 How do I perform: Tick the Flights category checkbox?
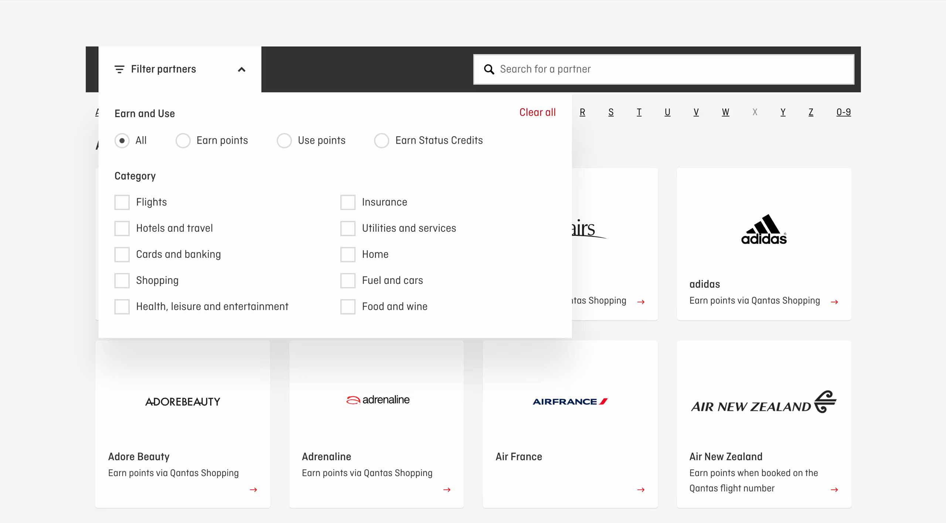click(x=122, y=202)
